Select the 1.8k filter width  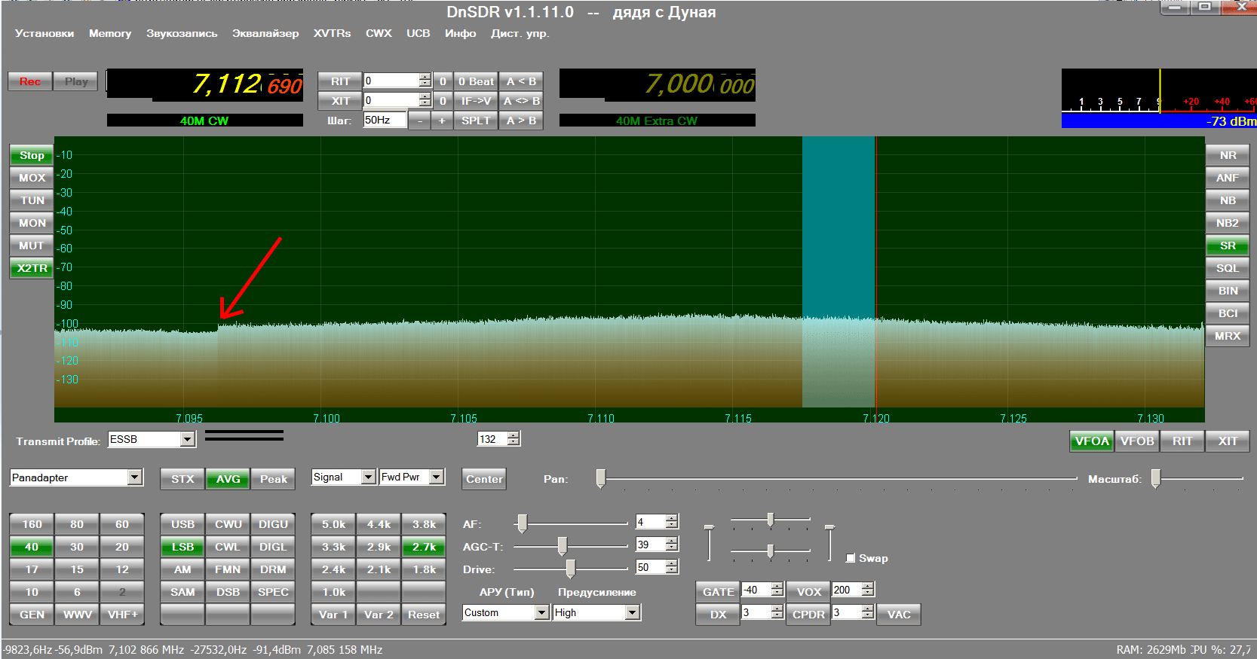[424, 569]
